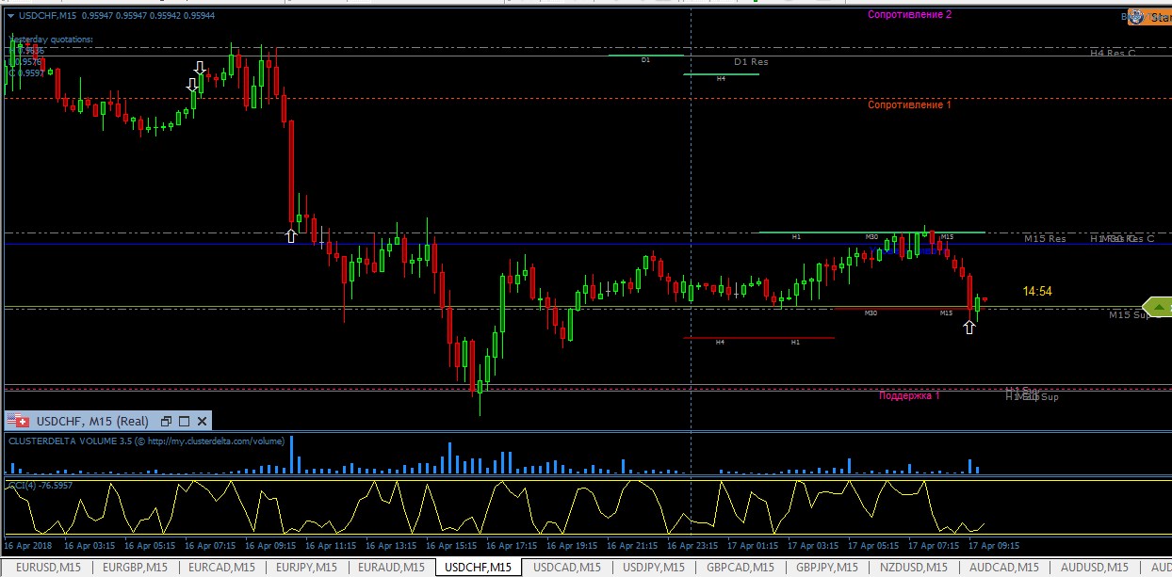Viewport: 1172px width, 577px height.
Task: Click the 'Yesterday quotations:' text block
Action: point(52,40)
